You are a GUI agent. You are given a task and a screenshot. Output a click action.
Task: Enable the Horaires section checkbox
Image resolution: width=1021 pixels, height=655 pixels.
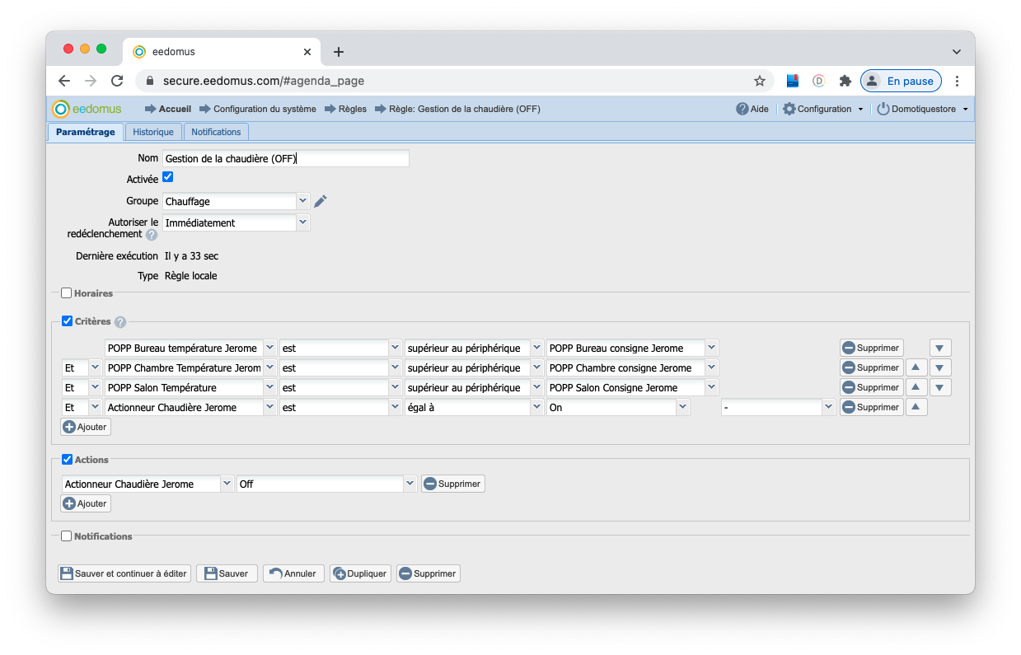point(67,293)
